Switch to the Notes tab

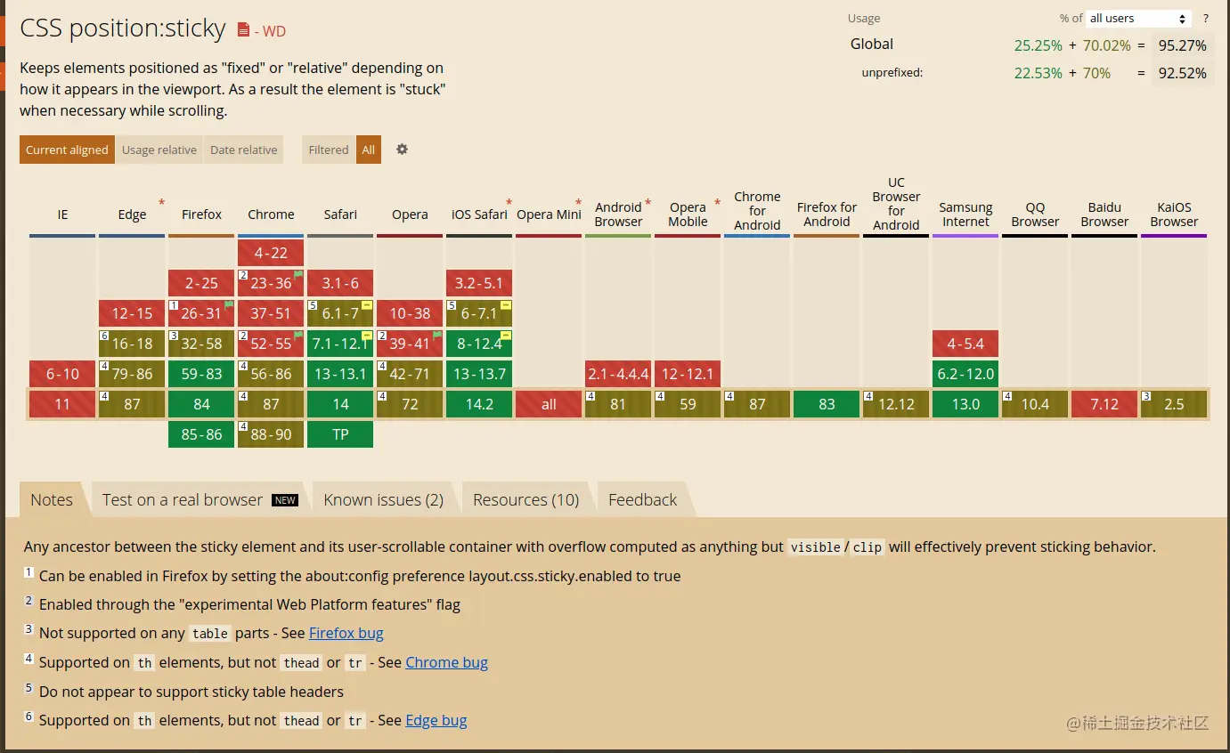[x=52, y=499]
